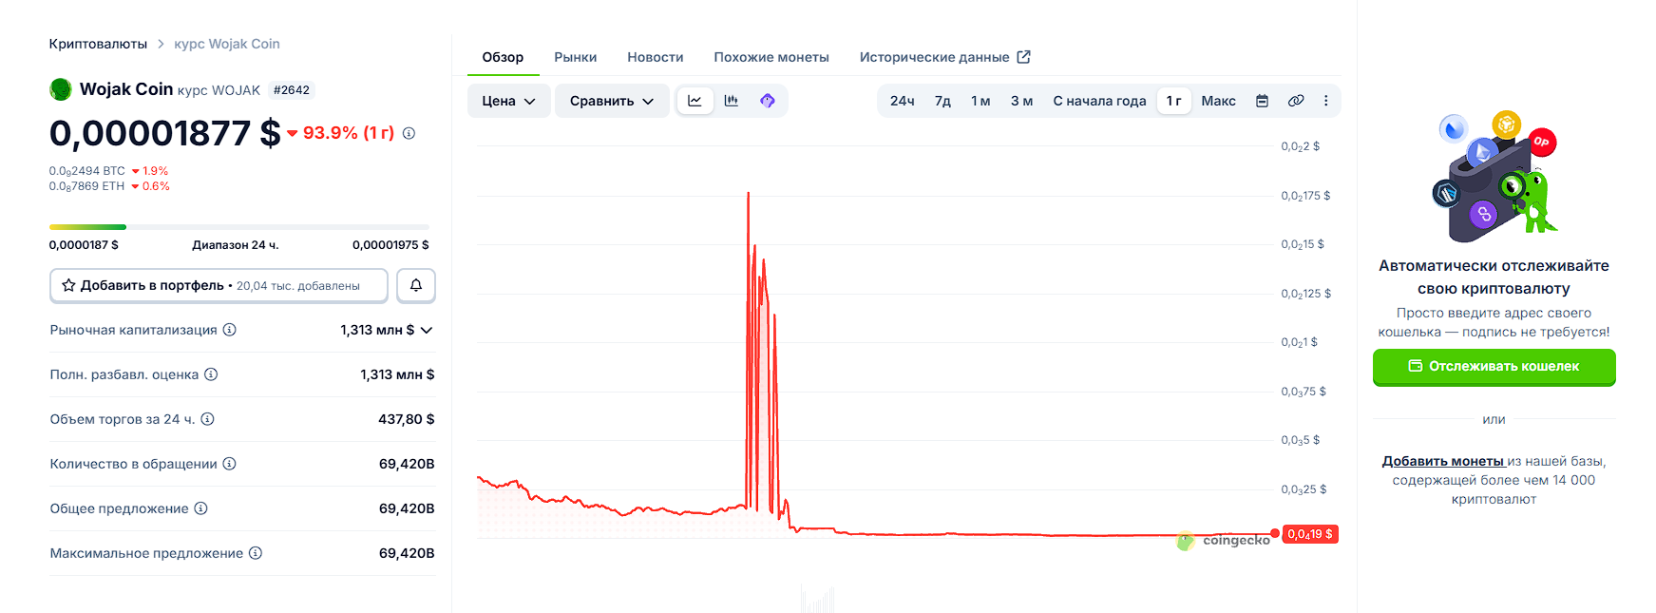Image resolution: width=1656 pixels, height=613 pixels.
Task: Select the 24ч time range
Action: 902,101
